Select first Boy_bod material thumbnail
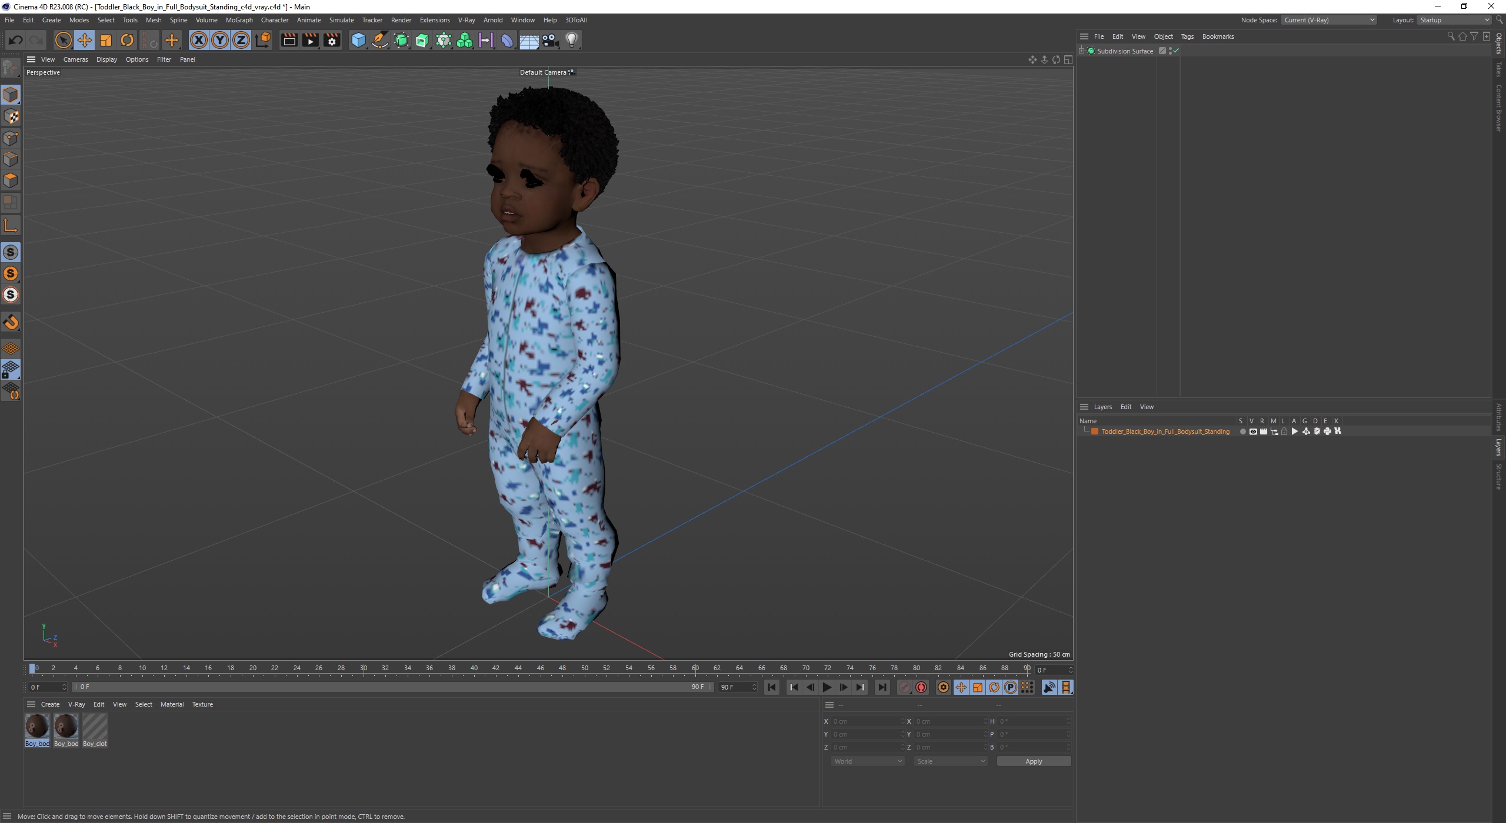This screenshot has height=823, width=1506. point(37,730)
